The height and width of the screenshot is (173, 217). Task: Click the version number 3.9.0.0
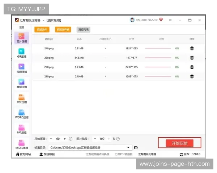pyautogui.click(x=196, y=154)
